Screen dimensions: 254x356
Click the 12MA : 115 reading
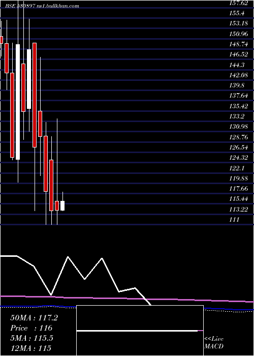(30, 348)
